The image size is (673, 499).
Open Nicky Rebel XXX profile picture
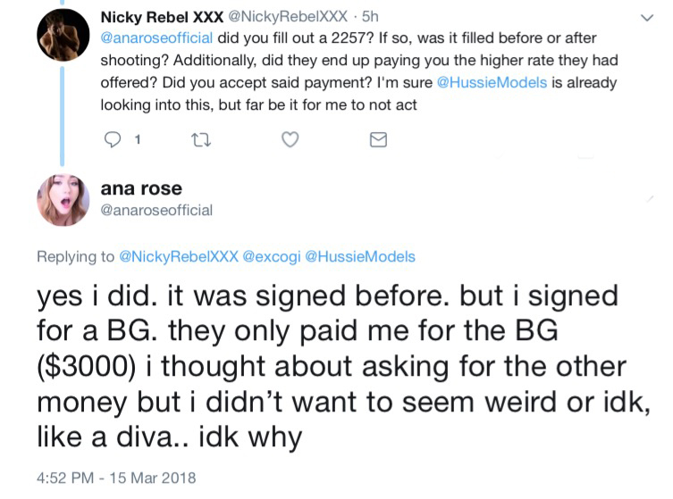(x=63, y=35)
